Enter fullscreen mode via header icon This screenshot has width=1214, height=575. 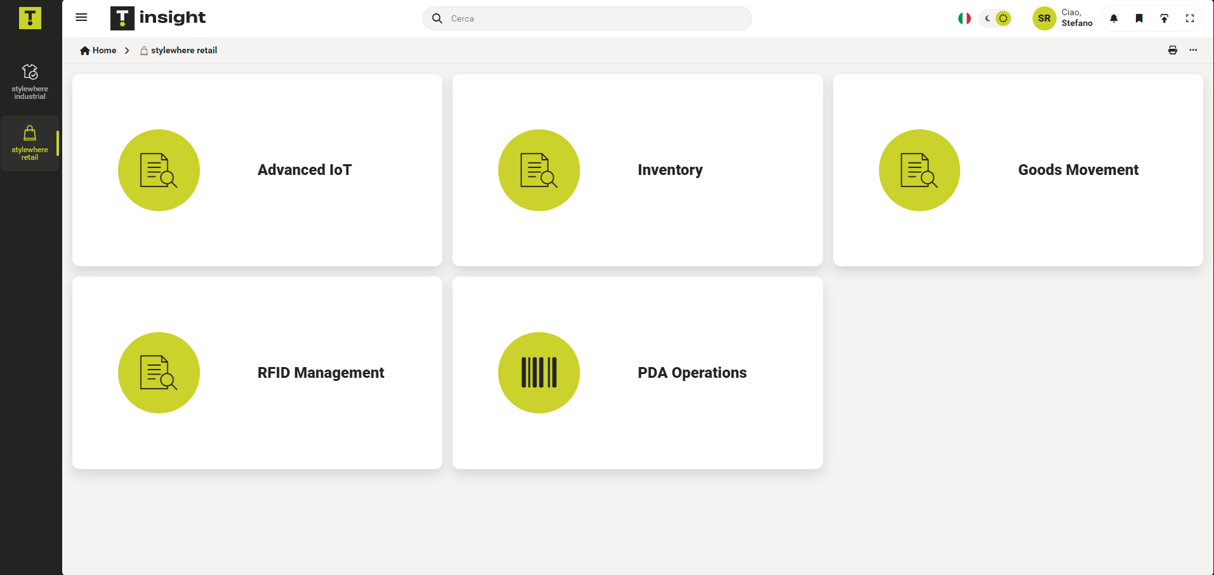[1190, 18]
